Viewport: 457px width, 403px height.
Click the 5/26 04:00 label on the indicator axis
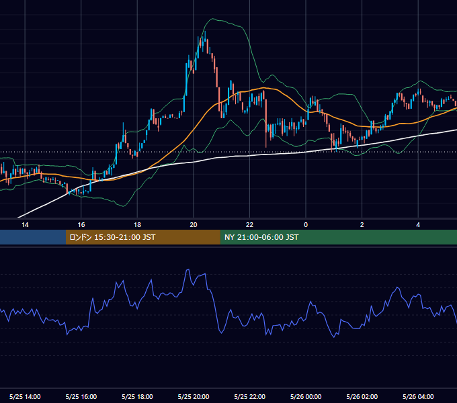coord(418,396)
